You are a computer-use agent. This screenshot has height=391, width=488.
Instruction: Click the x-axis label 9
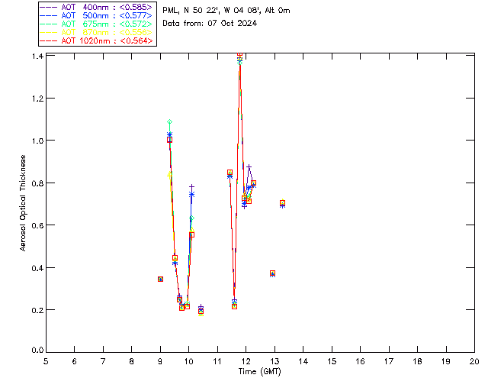click(x=160, y=361)
